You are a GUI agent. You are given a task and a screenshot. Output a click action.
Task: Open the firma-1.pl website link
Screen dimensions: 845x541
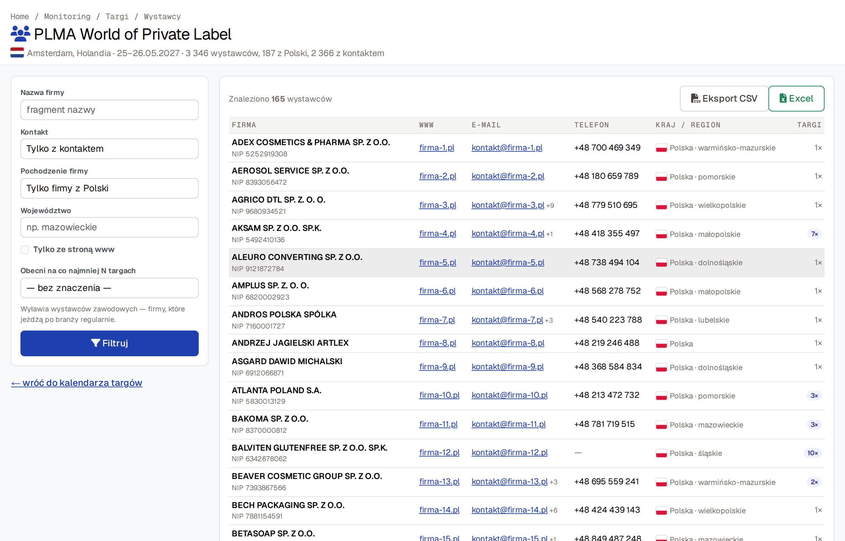(437, 148)
